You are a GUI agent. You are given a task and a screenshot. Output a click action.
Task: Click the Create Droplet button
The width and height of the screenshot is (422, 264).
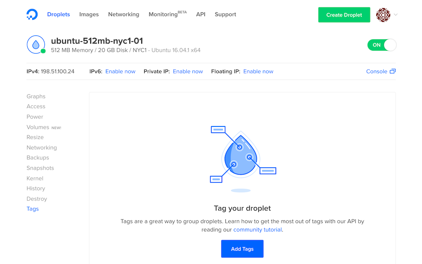point(344,14)
